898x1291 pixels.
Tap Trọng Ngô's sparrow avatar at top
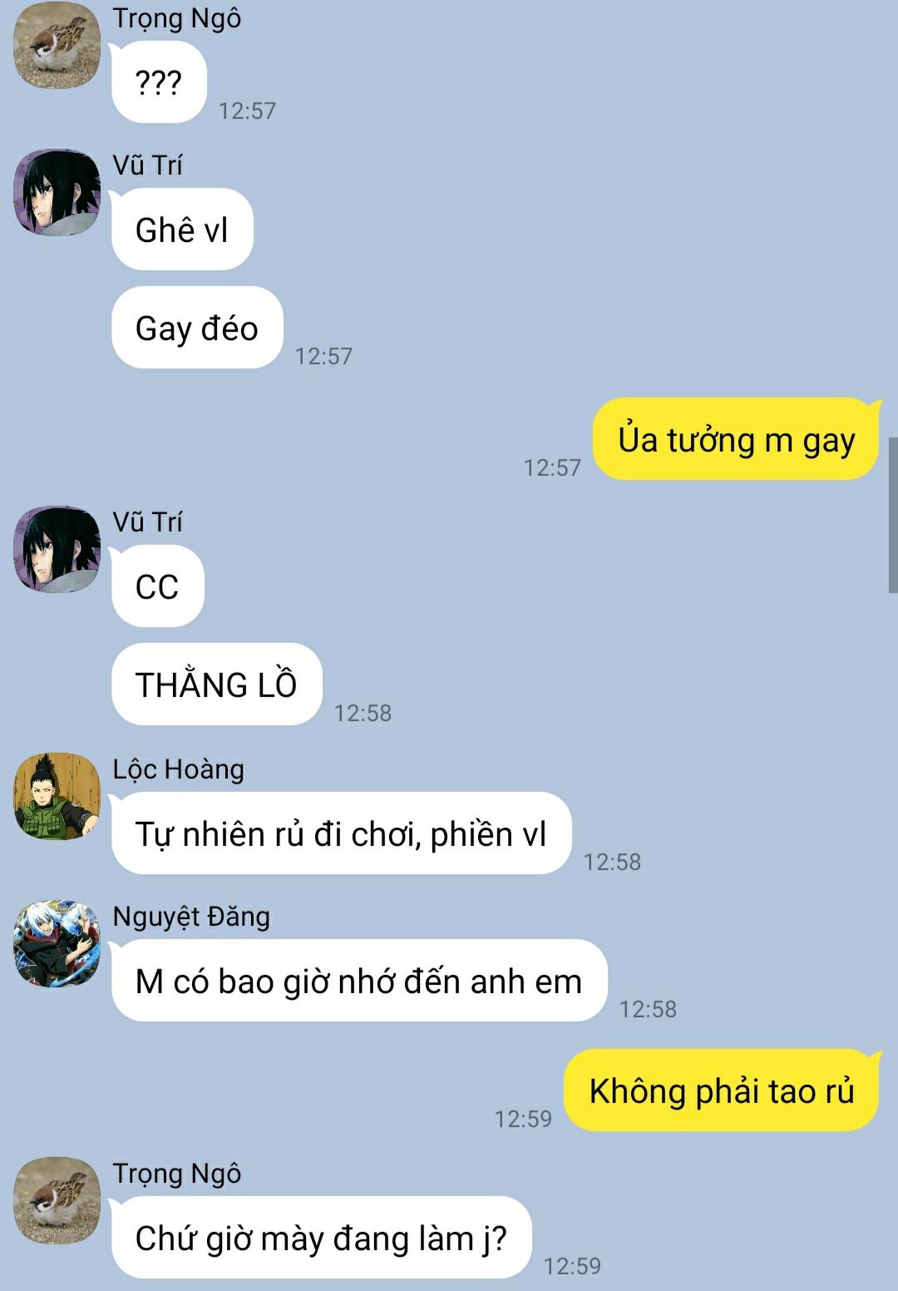click(x=57, y=46)
